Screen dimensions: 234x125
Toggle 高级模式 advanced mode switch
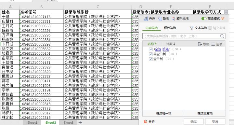tap(204, 19)
